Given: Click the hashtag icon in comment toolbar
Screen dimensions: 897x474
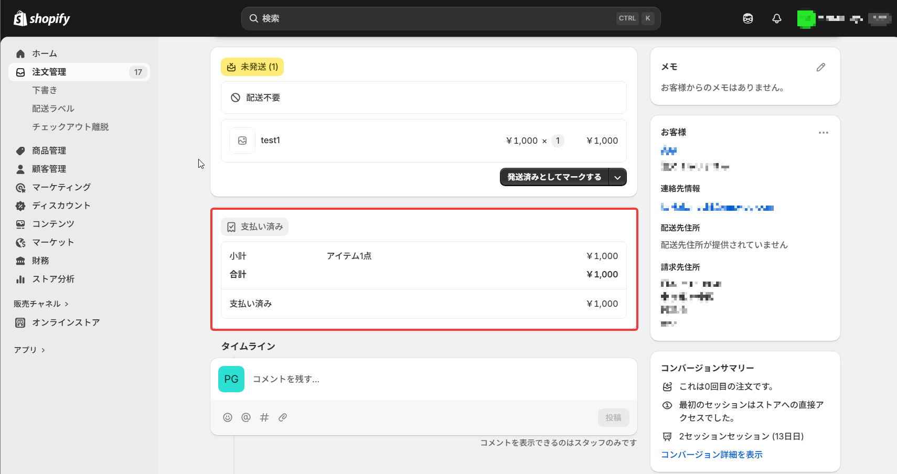Looking at the screenshot, I should coord(264,417).
